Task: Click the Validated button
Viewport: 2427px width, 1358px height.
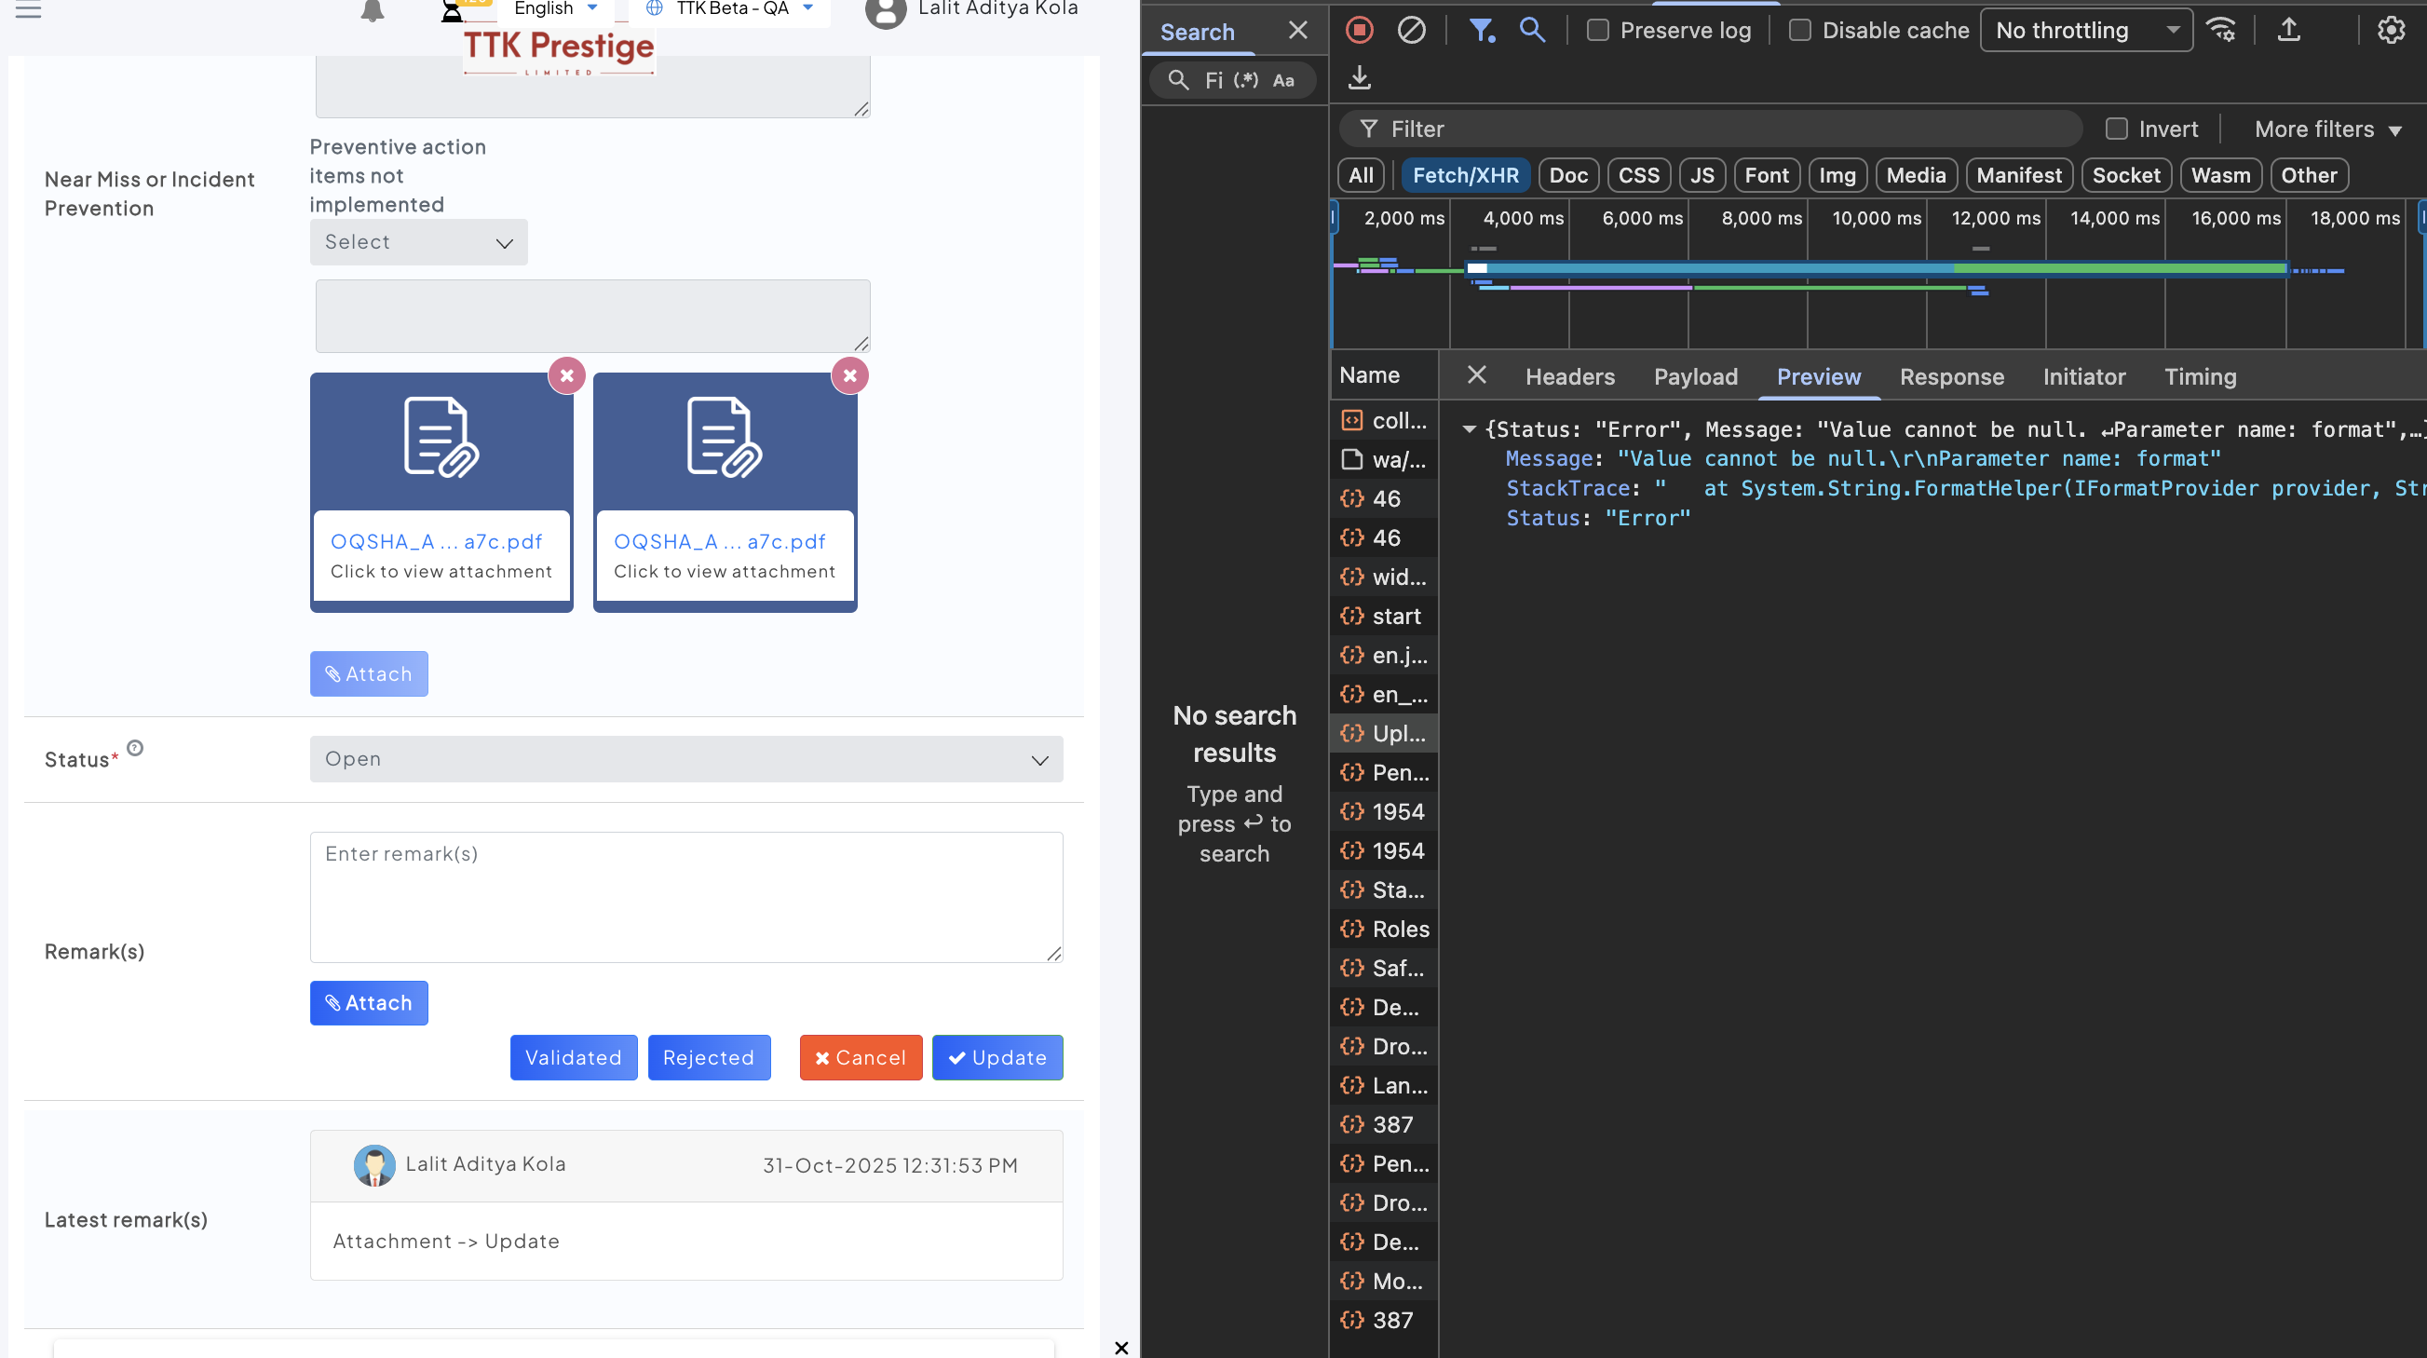Action: [573, 1057]
